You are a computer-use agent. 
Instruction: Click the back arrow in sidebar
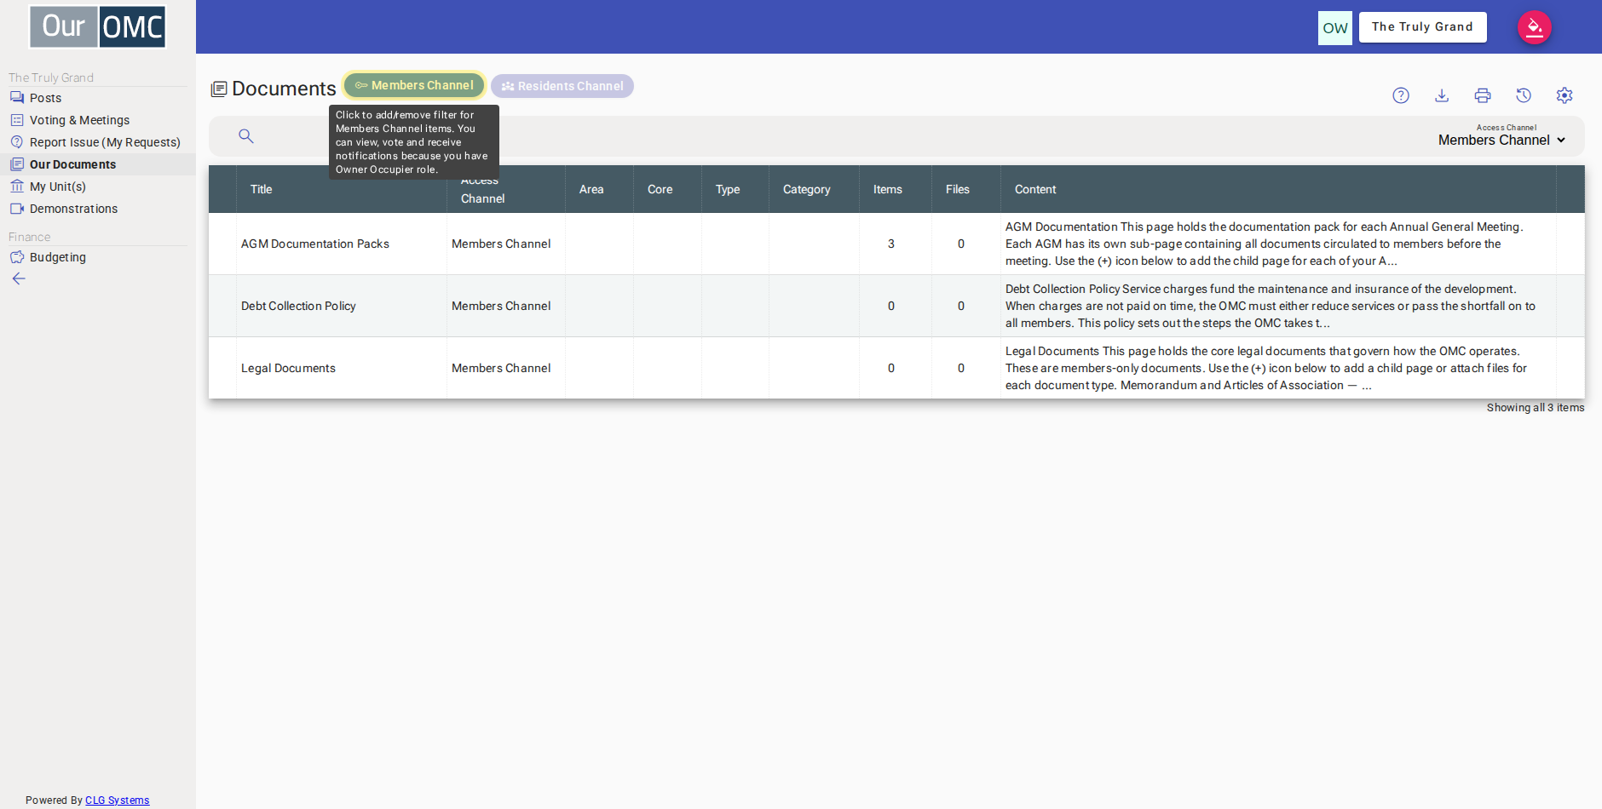click(19, 278)
